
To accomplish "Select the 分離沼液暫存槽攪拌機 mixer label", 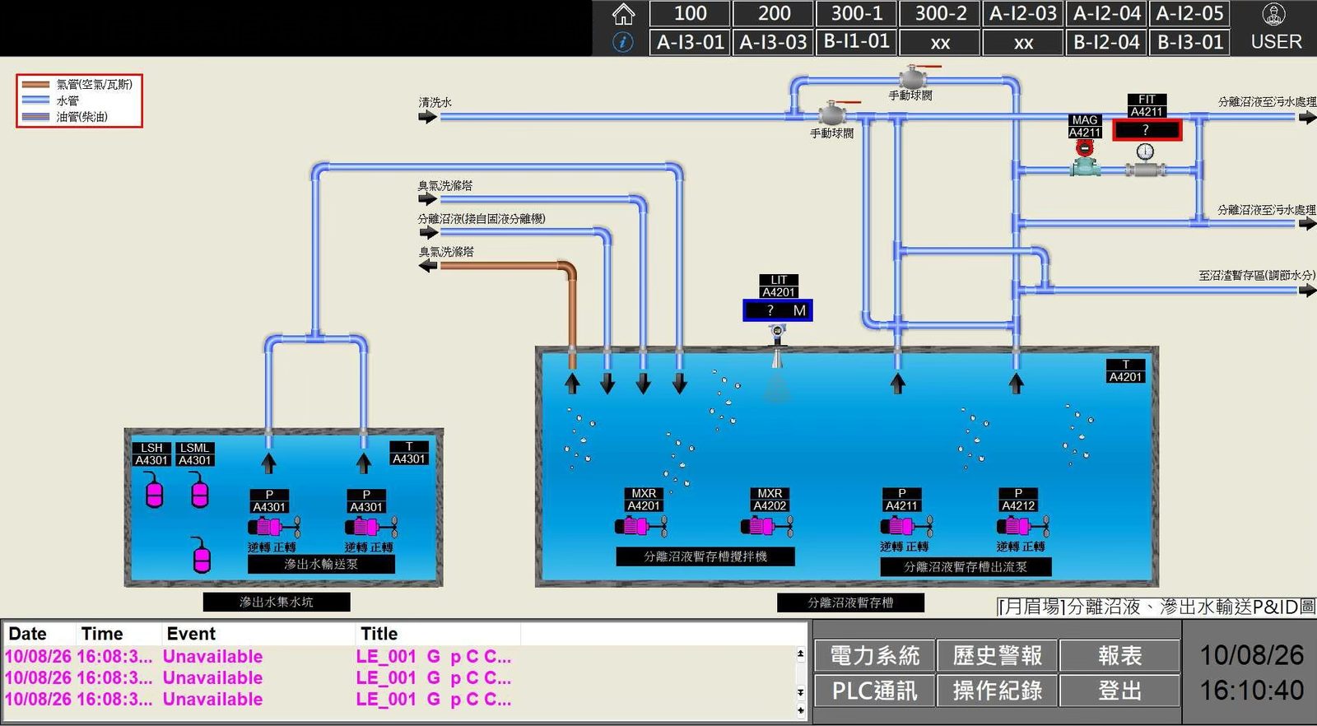I will pos(705,556).
